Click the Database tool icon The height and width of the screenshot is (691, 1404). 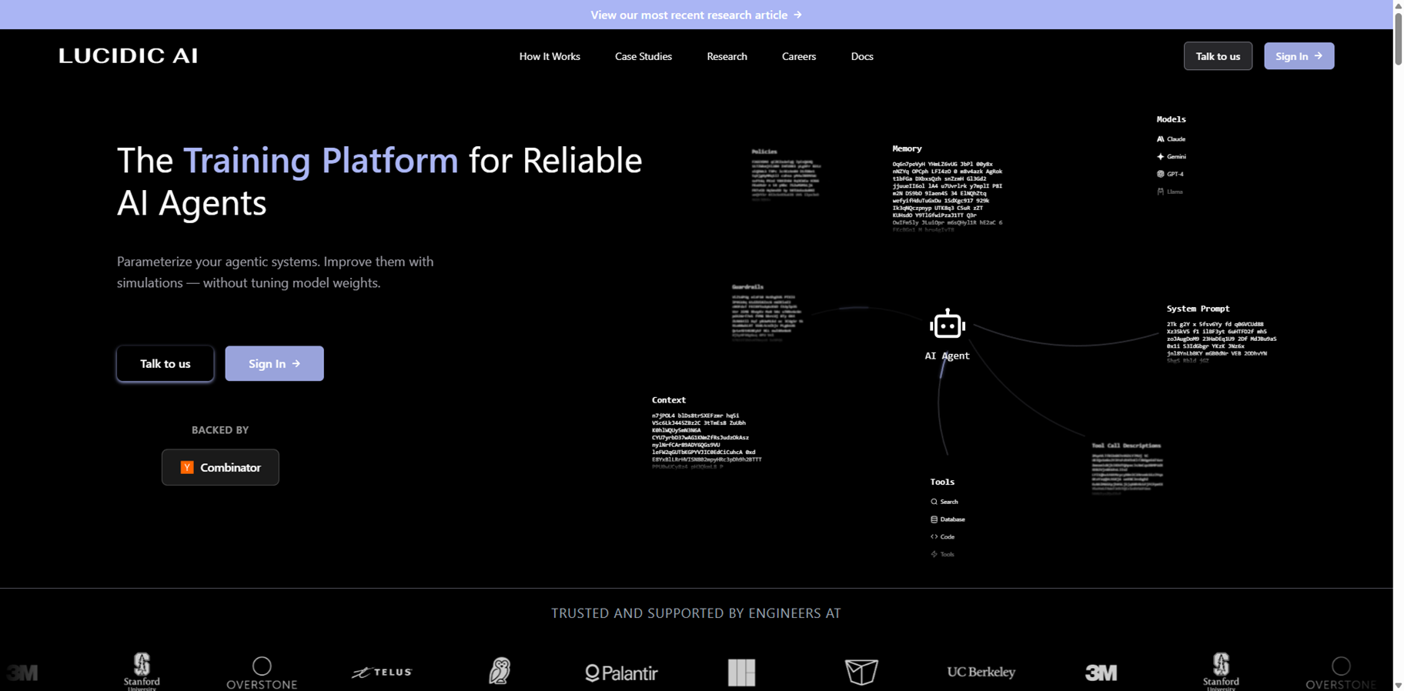(x=934, y=519)
